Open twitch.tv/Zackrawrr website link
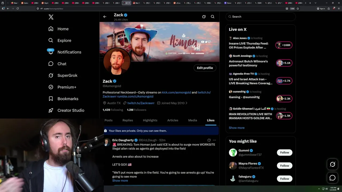This screenshot has width=342, height=192. pos(141,103)
